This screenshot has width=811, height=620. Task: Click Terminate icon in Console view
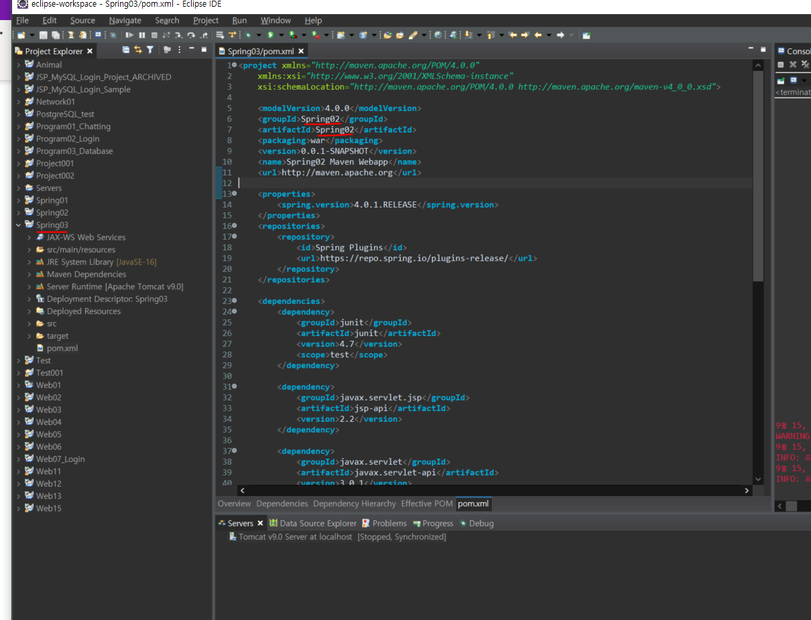click(x=780, y=64)
